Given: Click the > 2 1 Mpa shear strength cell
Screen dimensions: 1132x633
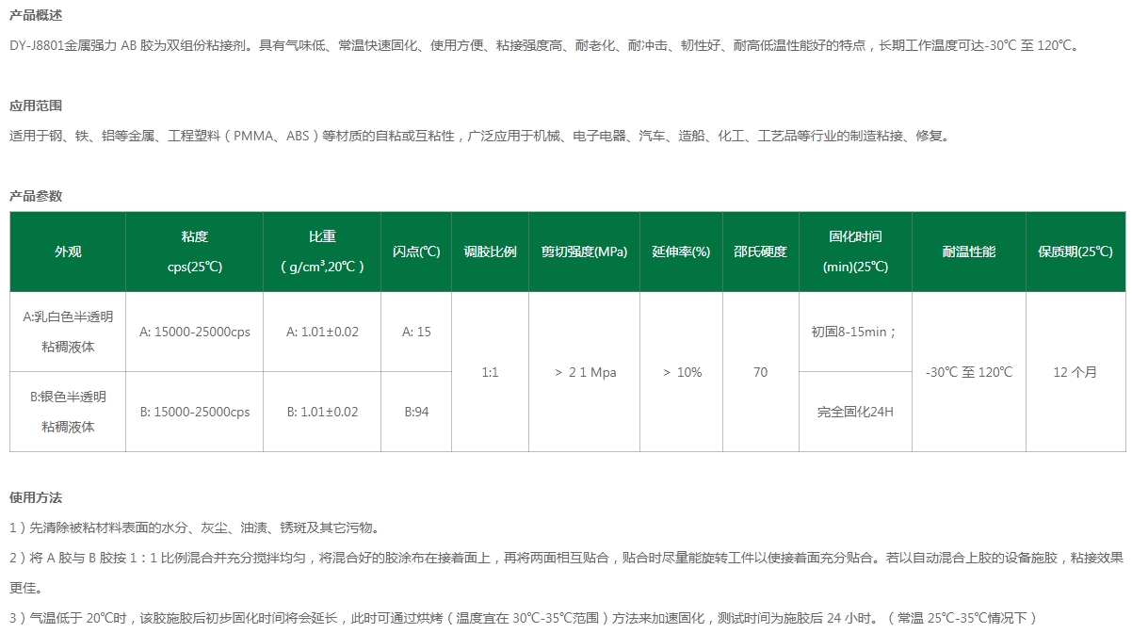Looking at the screenshot, I should [585, 372].
